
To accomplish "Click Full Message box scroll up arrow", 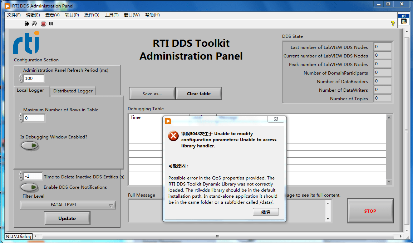I will (328, 203).
